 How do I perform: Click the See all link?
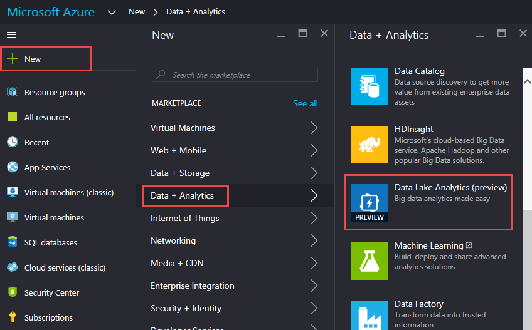click(x=305, y=103)
